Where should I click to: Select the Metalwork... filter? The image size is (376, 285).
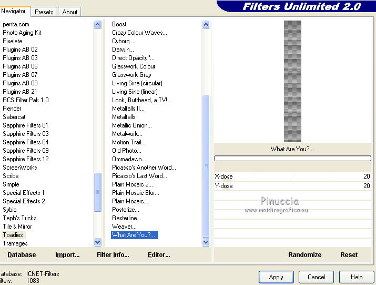point(127,134)
